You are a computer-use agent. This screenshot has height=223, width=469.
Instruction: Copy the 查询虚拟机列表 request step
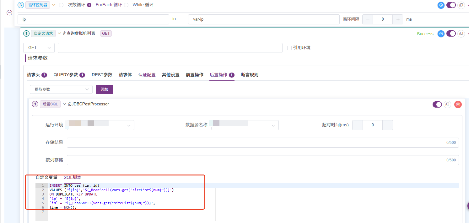tap(461, 33)
